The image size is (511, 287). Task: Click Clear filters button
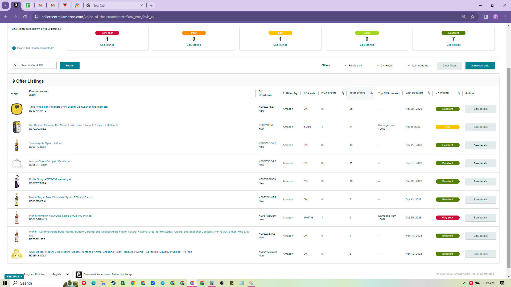point(449,65)
